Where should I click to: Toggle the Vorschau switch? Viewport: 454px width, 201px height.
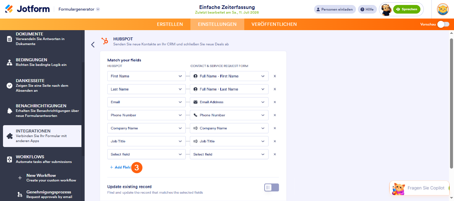coord(443,24)
